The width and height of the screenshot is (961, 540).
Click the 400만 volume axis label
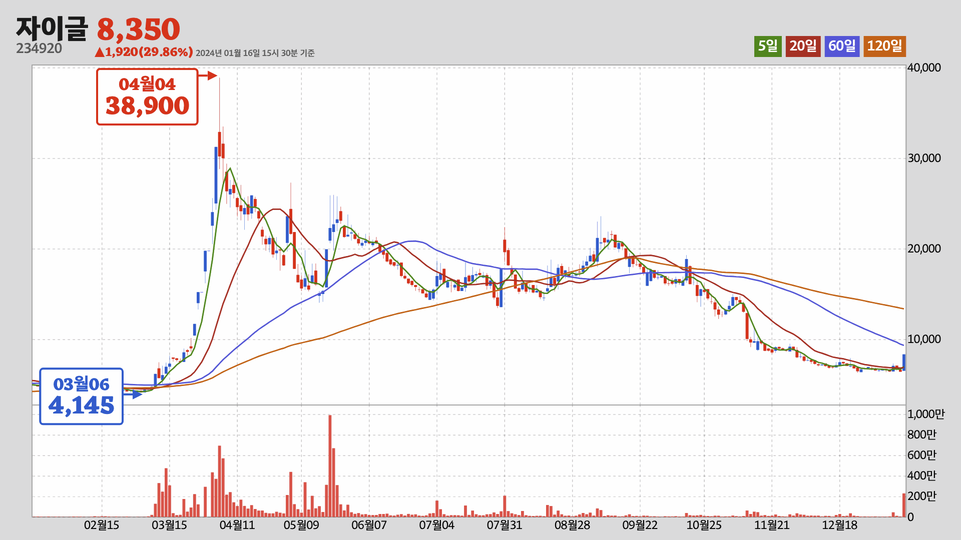[922, 476]
